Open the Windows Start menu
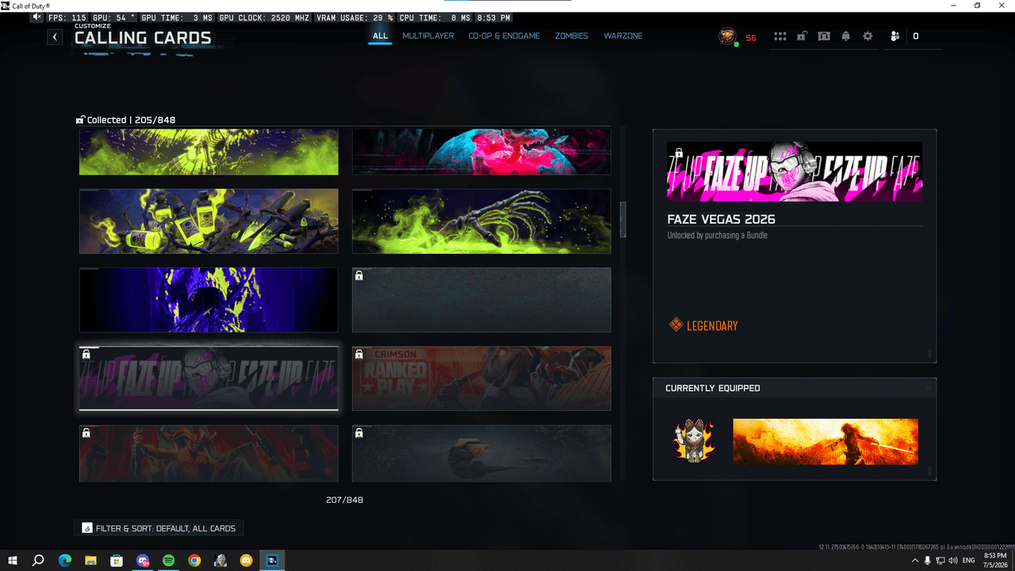This screenshot has width=1015, height=571. [13, 560]
